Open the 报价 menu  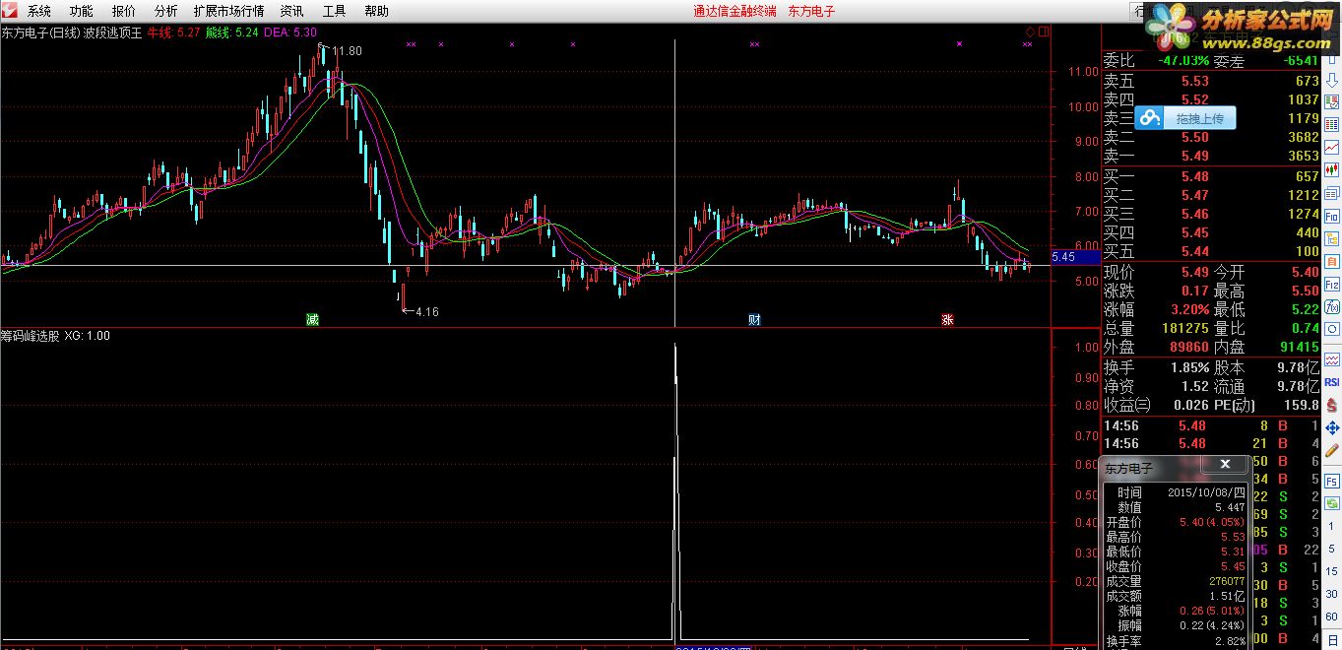tap(124, 12)
